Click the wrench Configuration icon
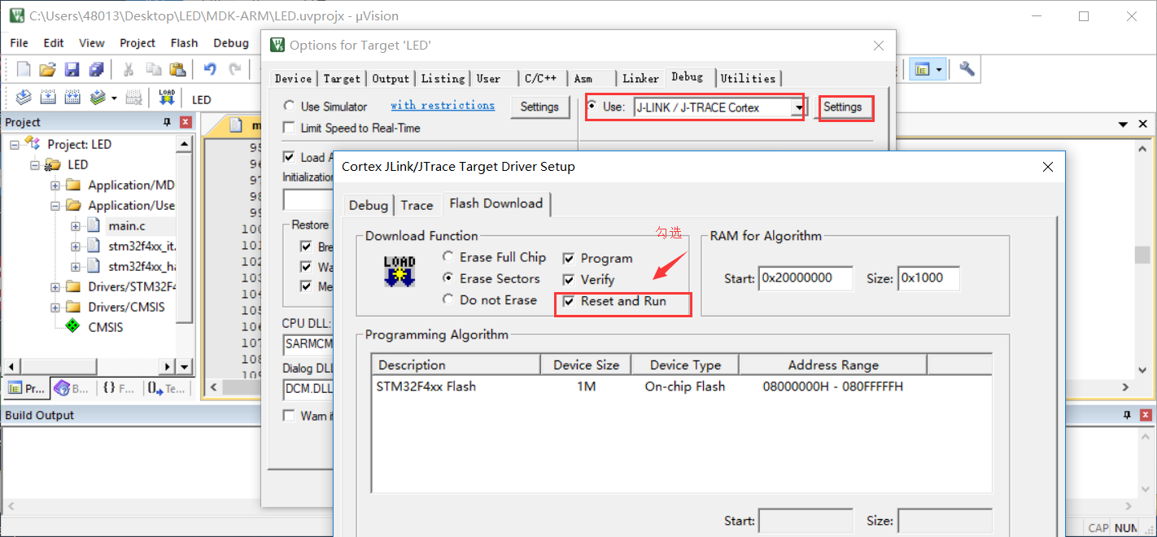This screenshot has height=537, width=1157. pyautogui.click(x=967, y=70)
